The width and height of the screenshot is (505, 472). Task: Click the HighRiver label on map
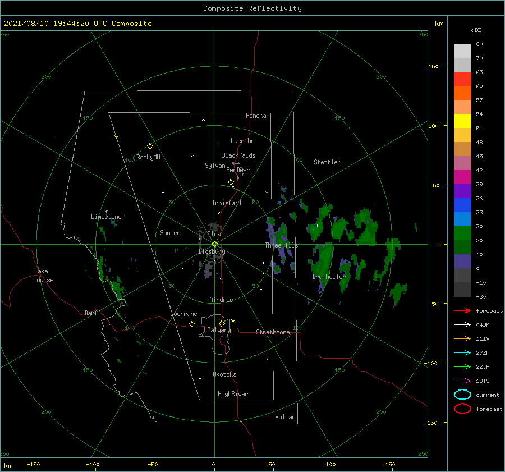pos(232,394)
